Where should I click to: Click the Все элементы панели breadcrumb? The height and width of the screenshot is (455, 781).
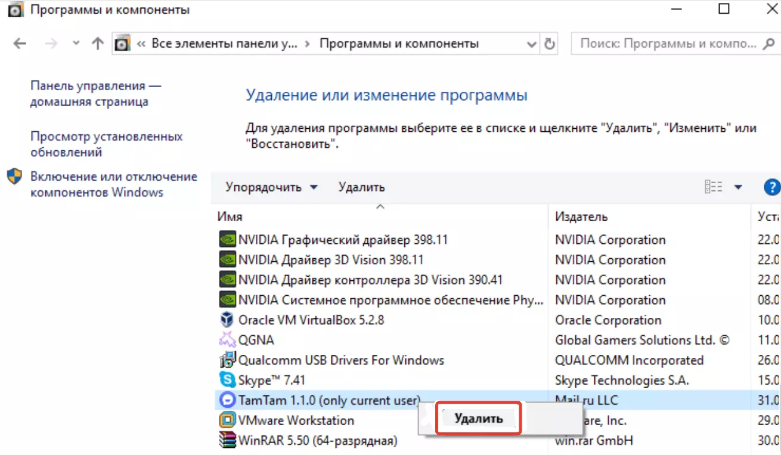224,44
